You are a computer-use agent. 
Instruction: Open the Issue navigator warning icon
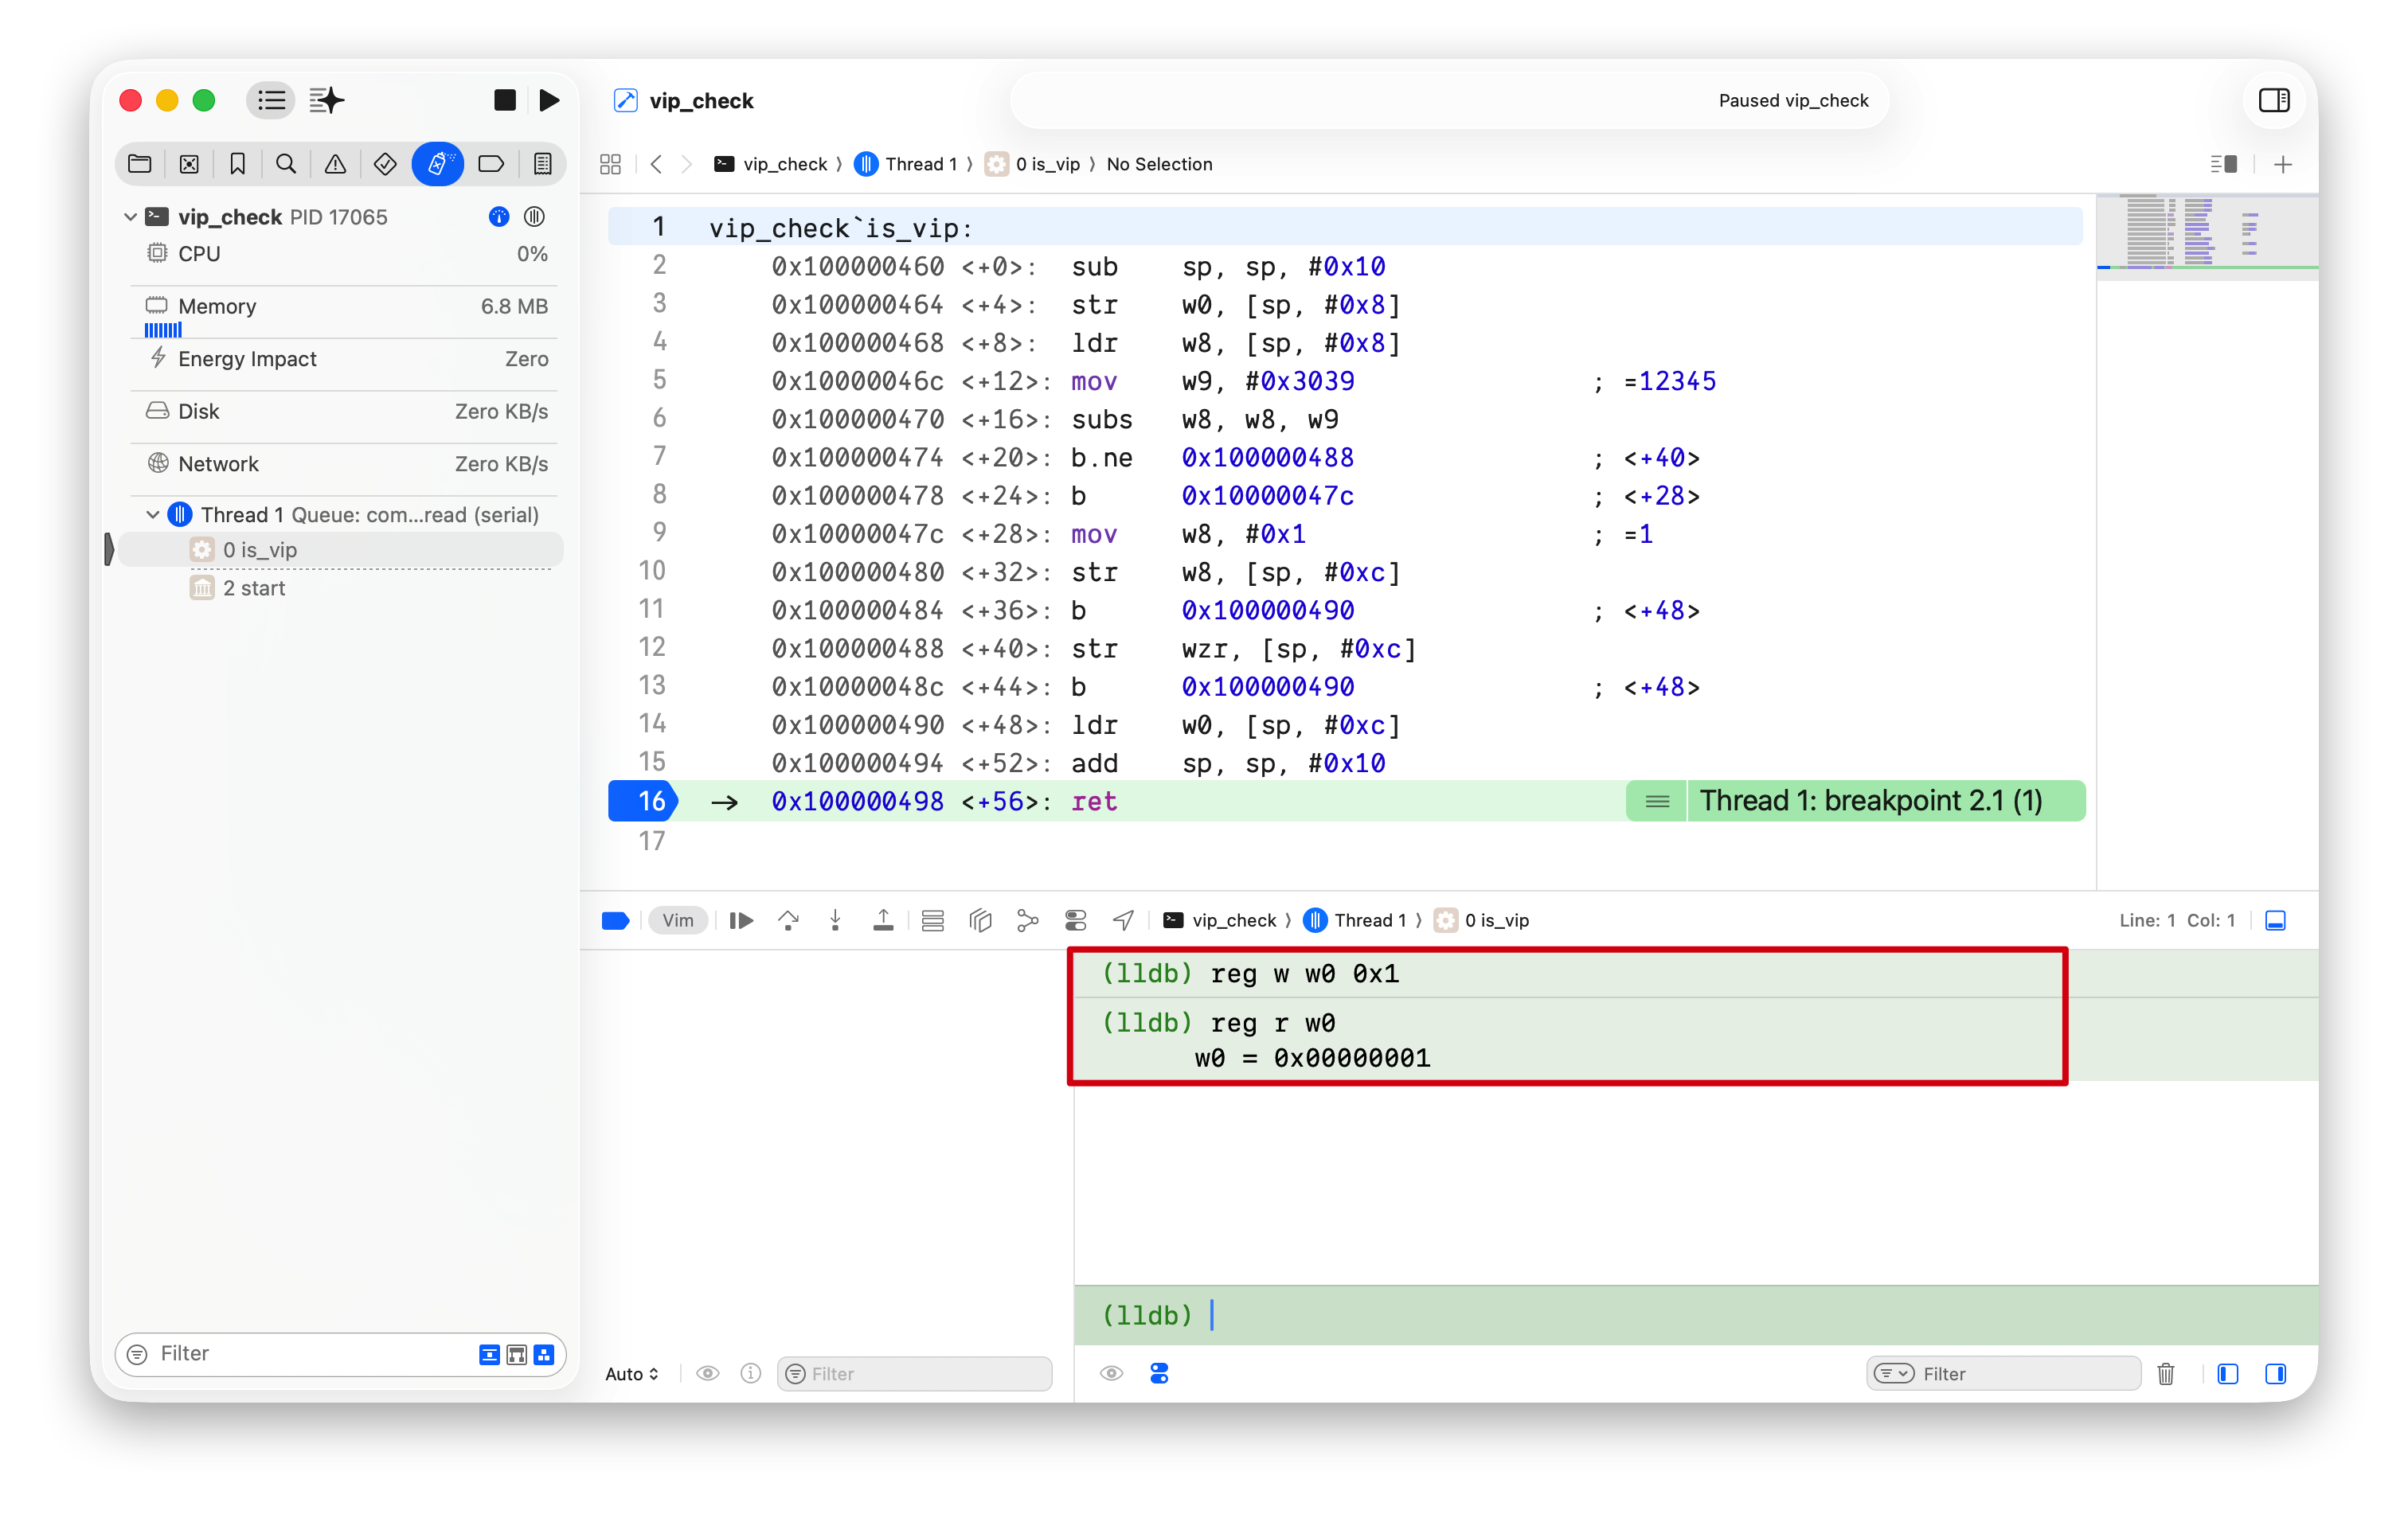coord(335,164)
